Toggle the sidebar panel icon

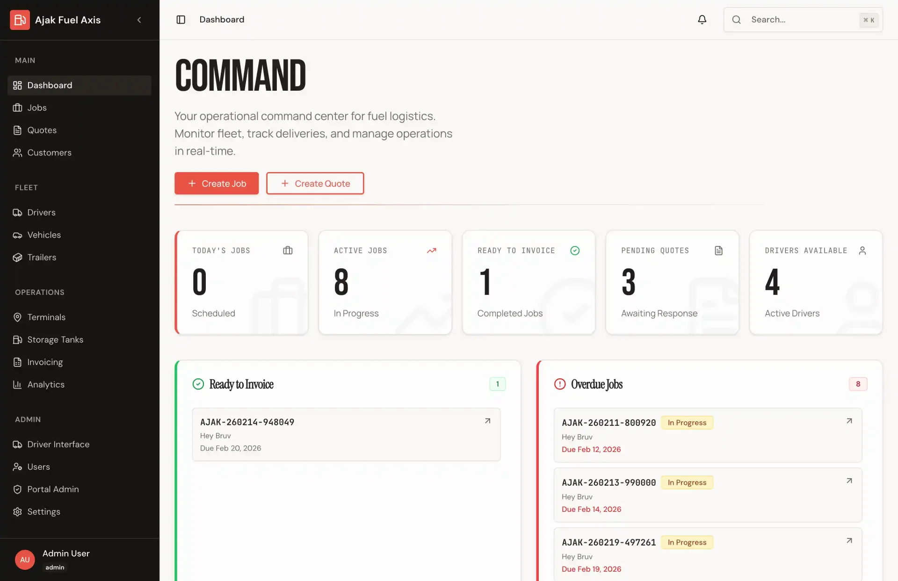pos(181,20)
